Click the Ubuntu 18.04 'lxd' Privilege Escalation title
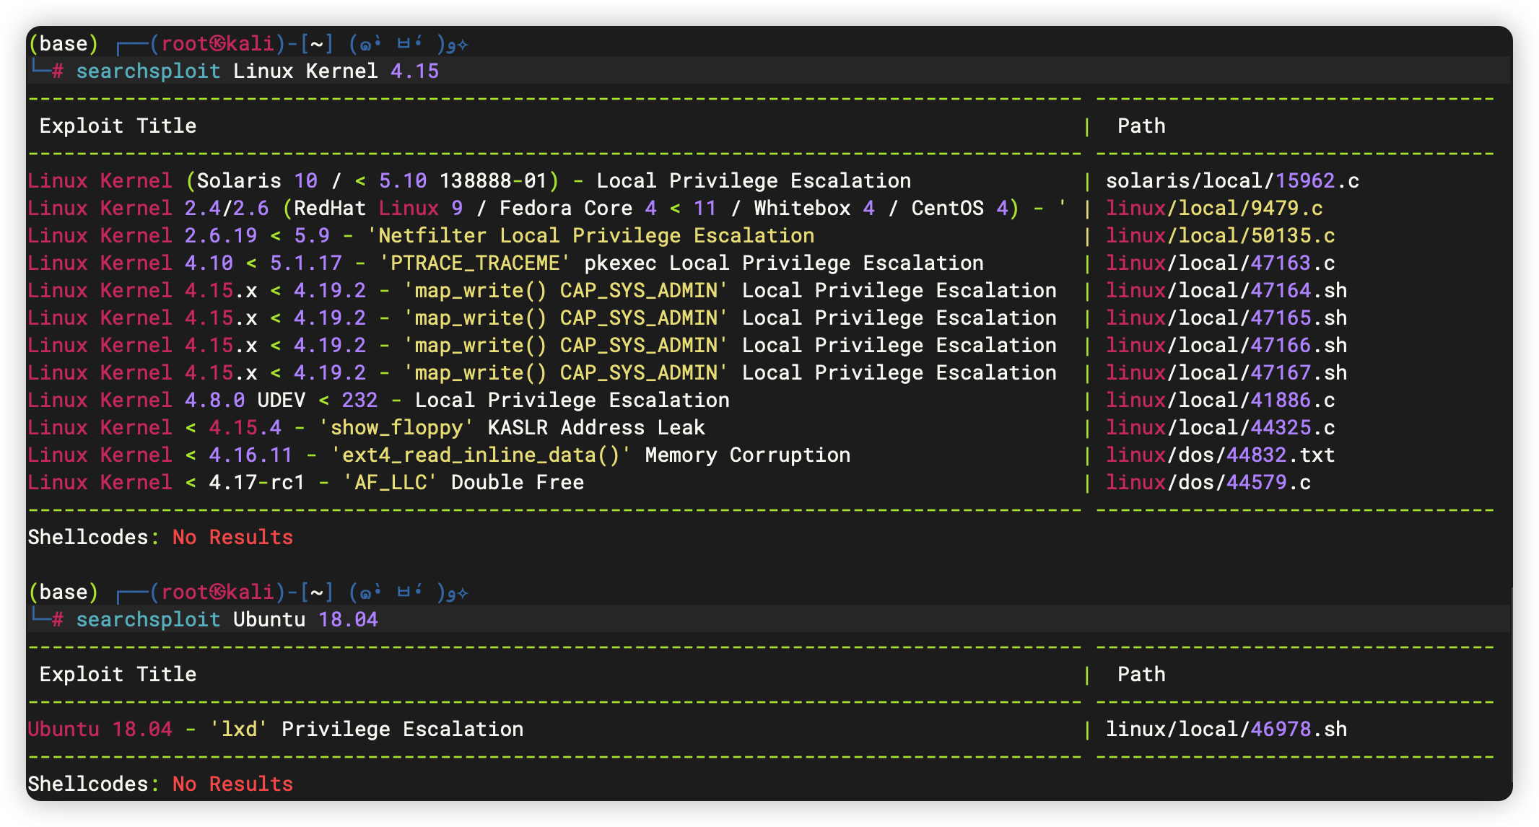This screenshot has width=1539, height=827. 275,729
